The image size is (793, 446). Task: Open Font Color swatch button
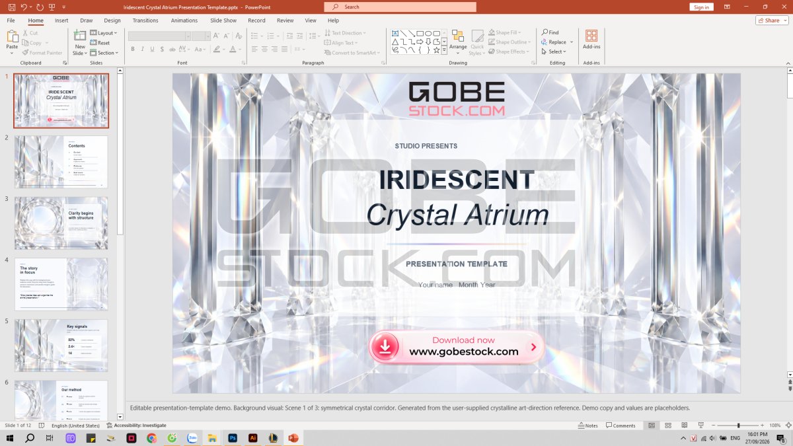[232, 49]
